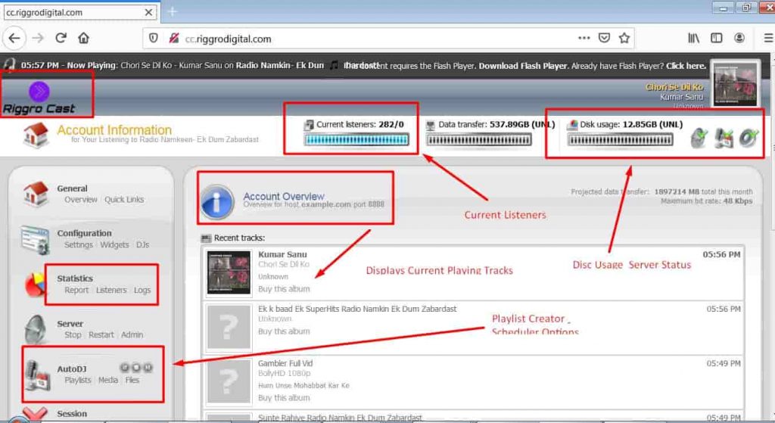Click the General section house icon

tap(36, 193)
